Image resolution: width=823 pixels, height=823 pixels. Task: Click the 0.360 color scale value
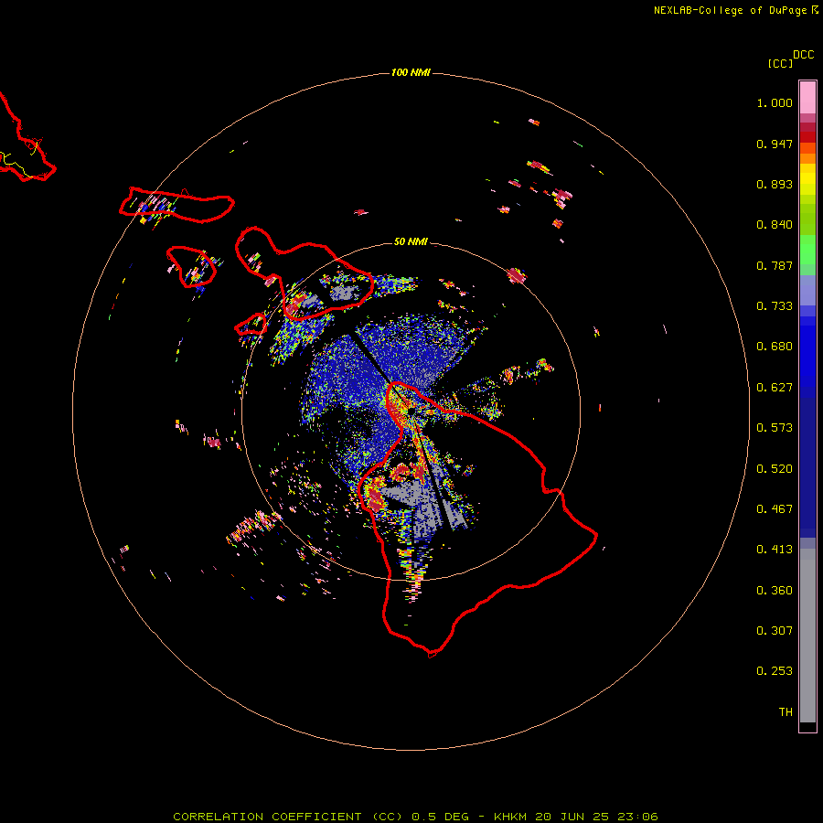[x=775, y=591]
